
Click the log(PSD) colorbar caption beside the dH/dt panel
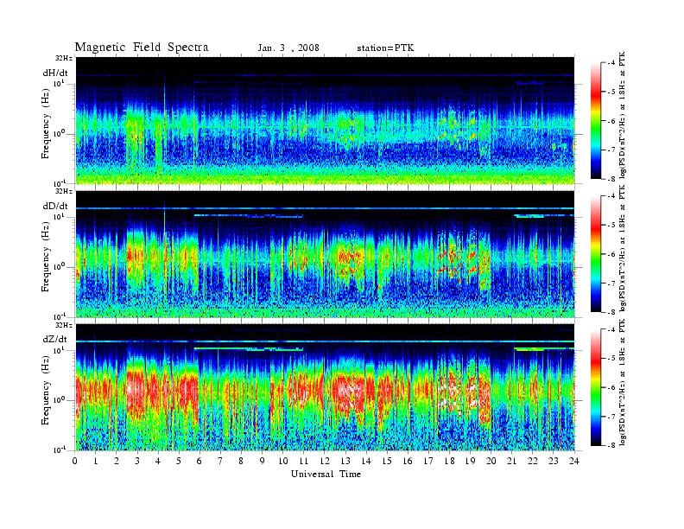623,115
